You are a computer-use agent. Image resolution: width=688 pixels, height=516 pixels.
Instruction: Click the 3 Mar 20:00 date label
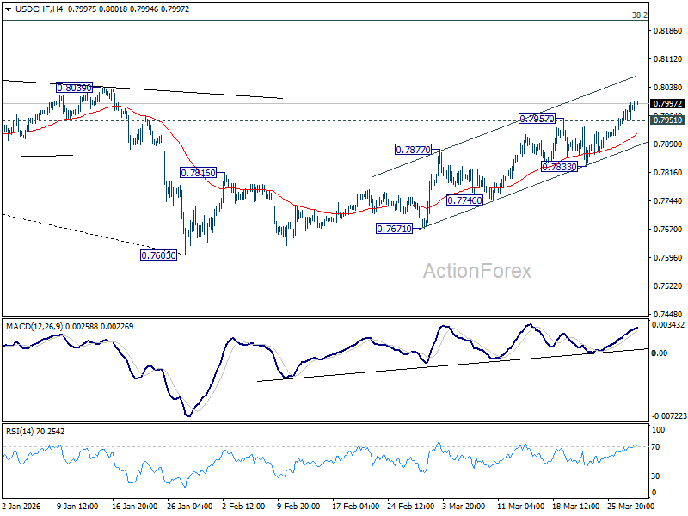(464, 507)
